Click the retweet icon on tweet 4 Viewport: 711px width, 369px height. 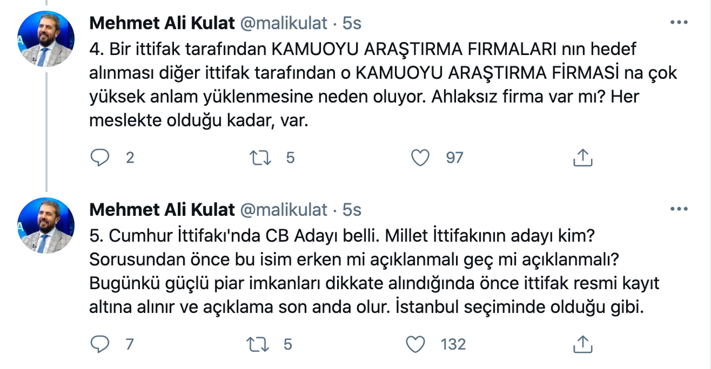pos(259,158)
